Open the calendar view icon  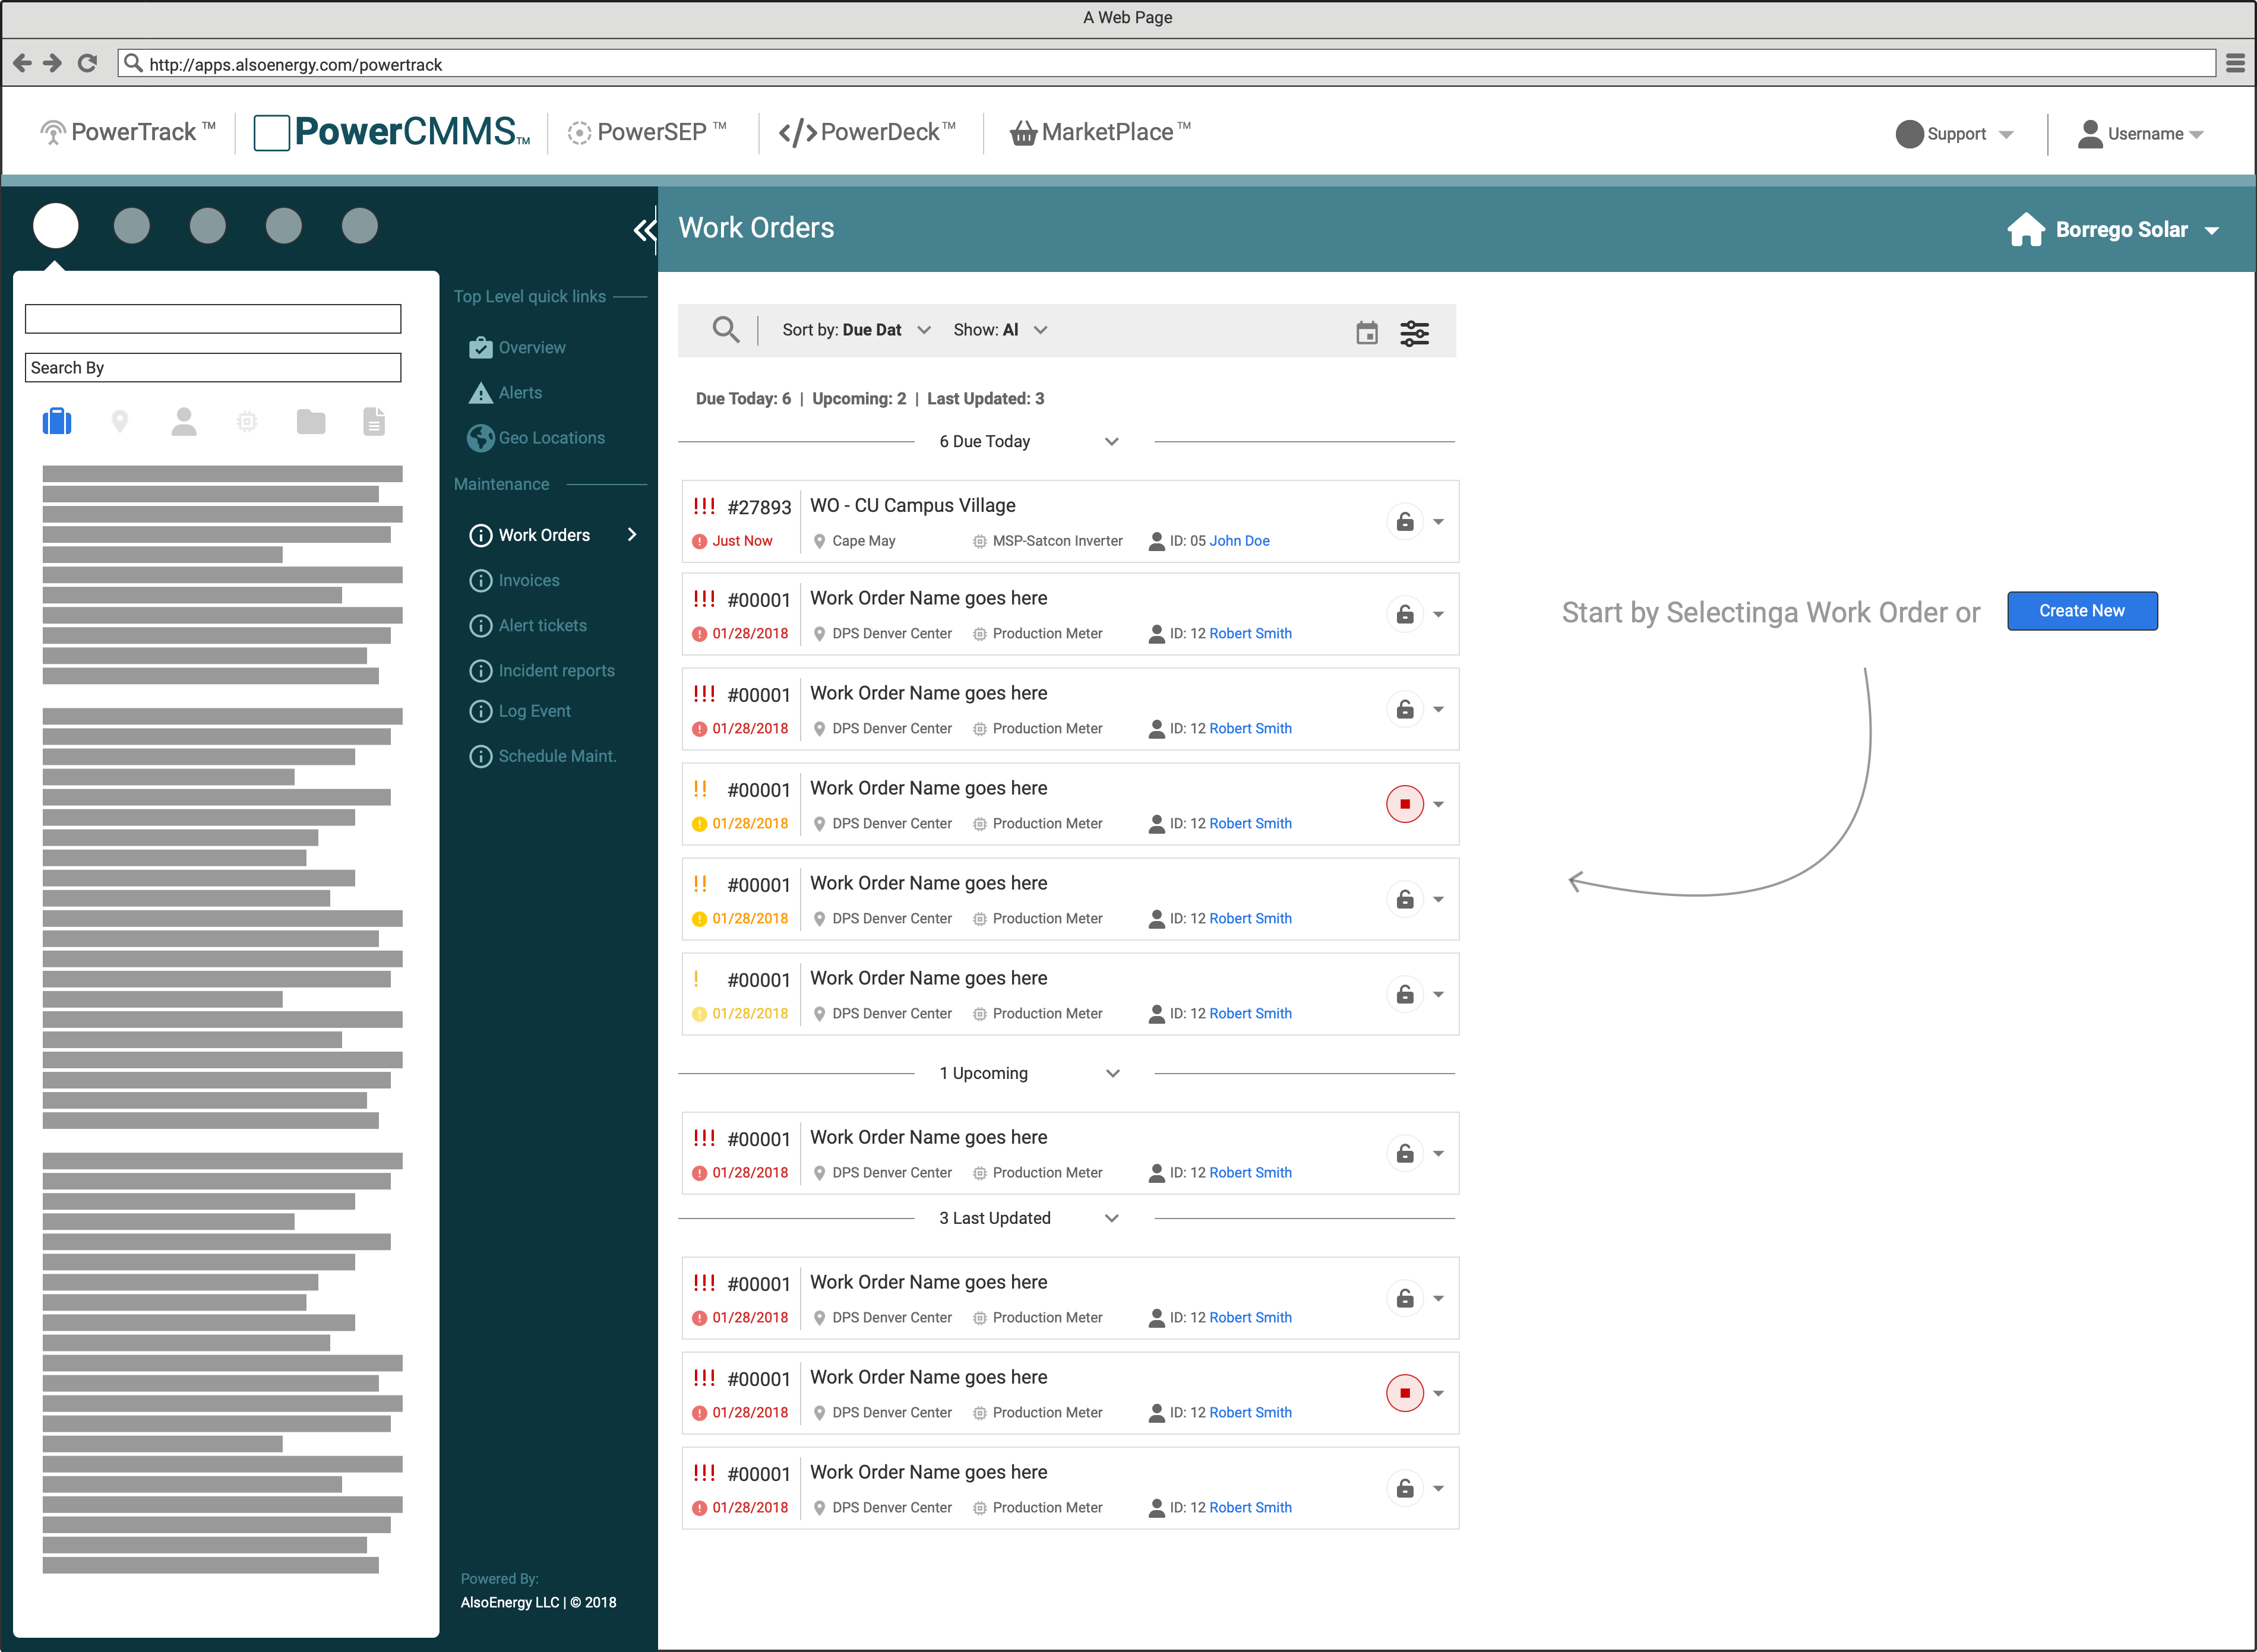click(1366, 331)
